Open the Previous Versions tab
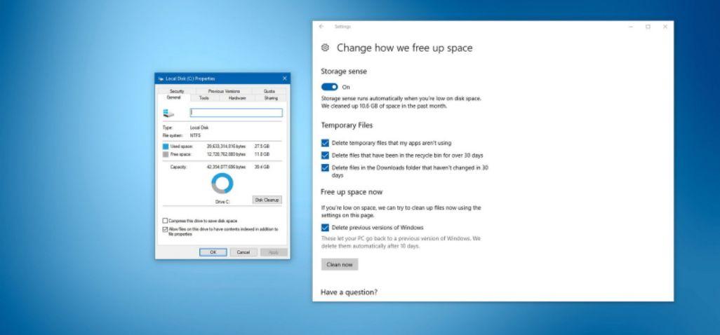The width and height of the screenshot is (720, 335). click(x=224, y=91)
